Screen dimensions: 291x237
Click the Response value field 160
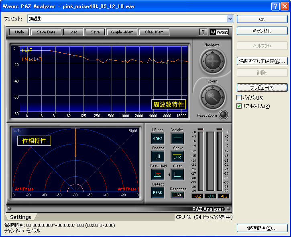(x=177, y=195)
